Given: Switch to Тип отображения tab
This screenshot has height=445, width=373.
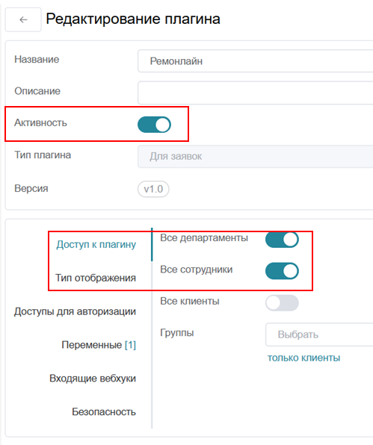Looking at the screenshot, I should [x=96, y=278].
